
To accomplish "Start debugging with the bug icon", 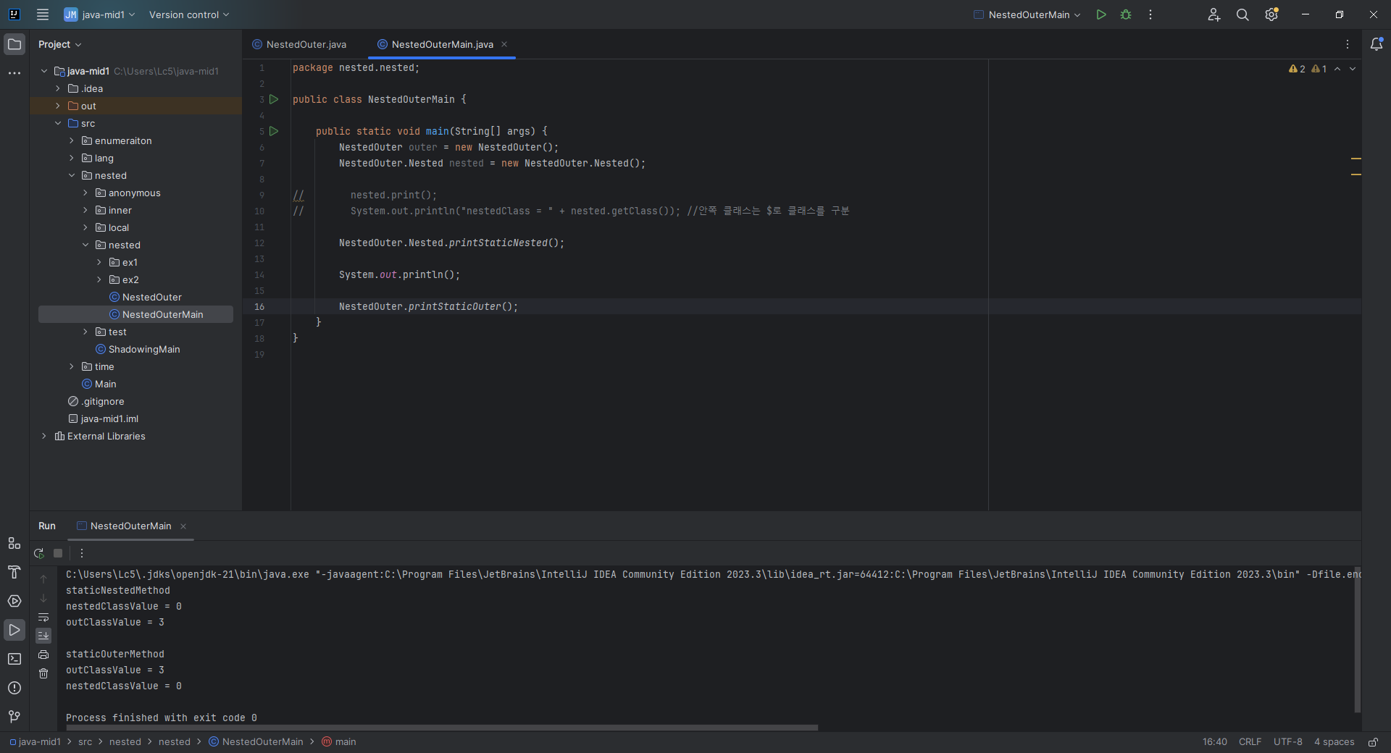I will point(1126,14).
